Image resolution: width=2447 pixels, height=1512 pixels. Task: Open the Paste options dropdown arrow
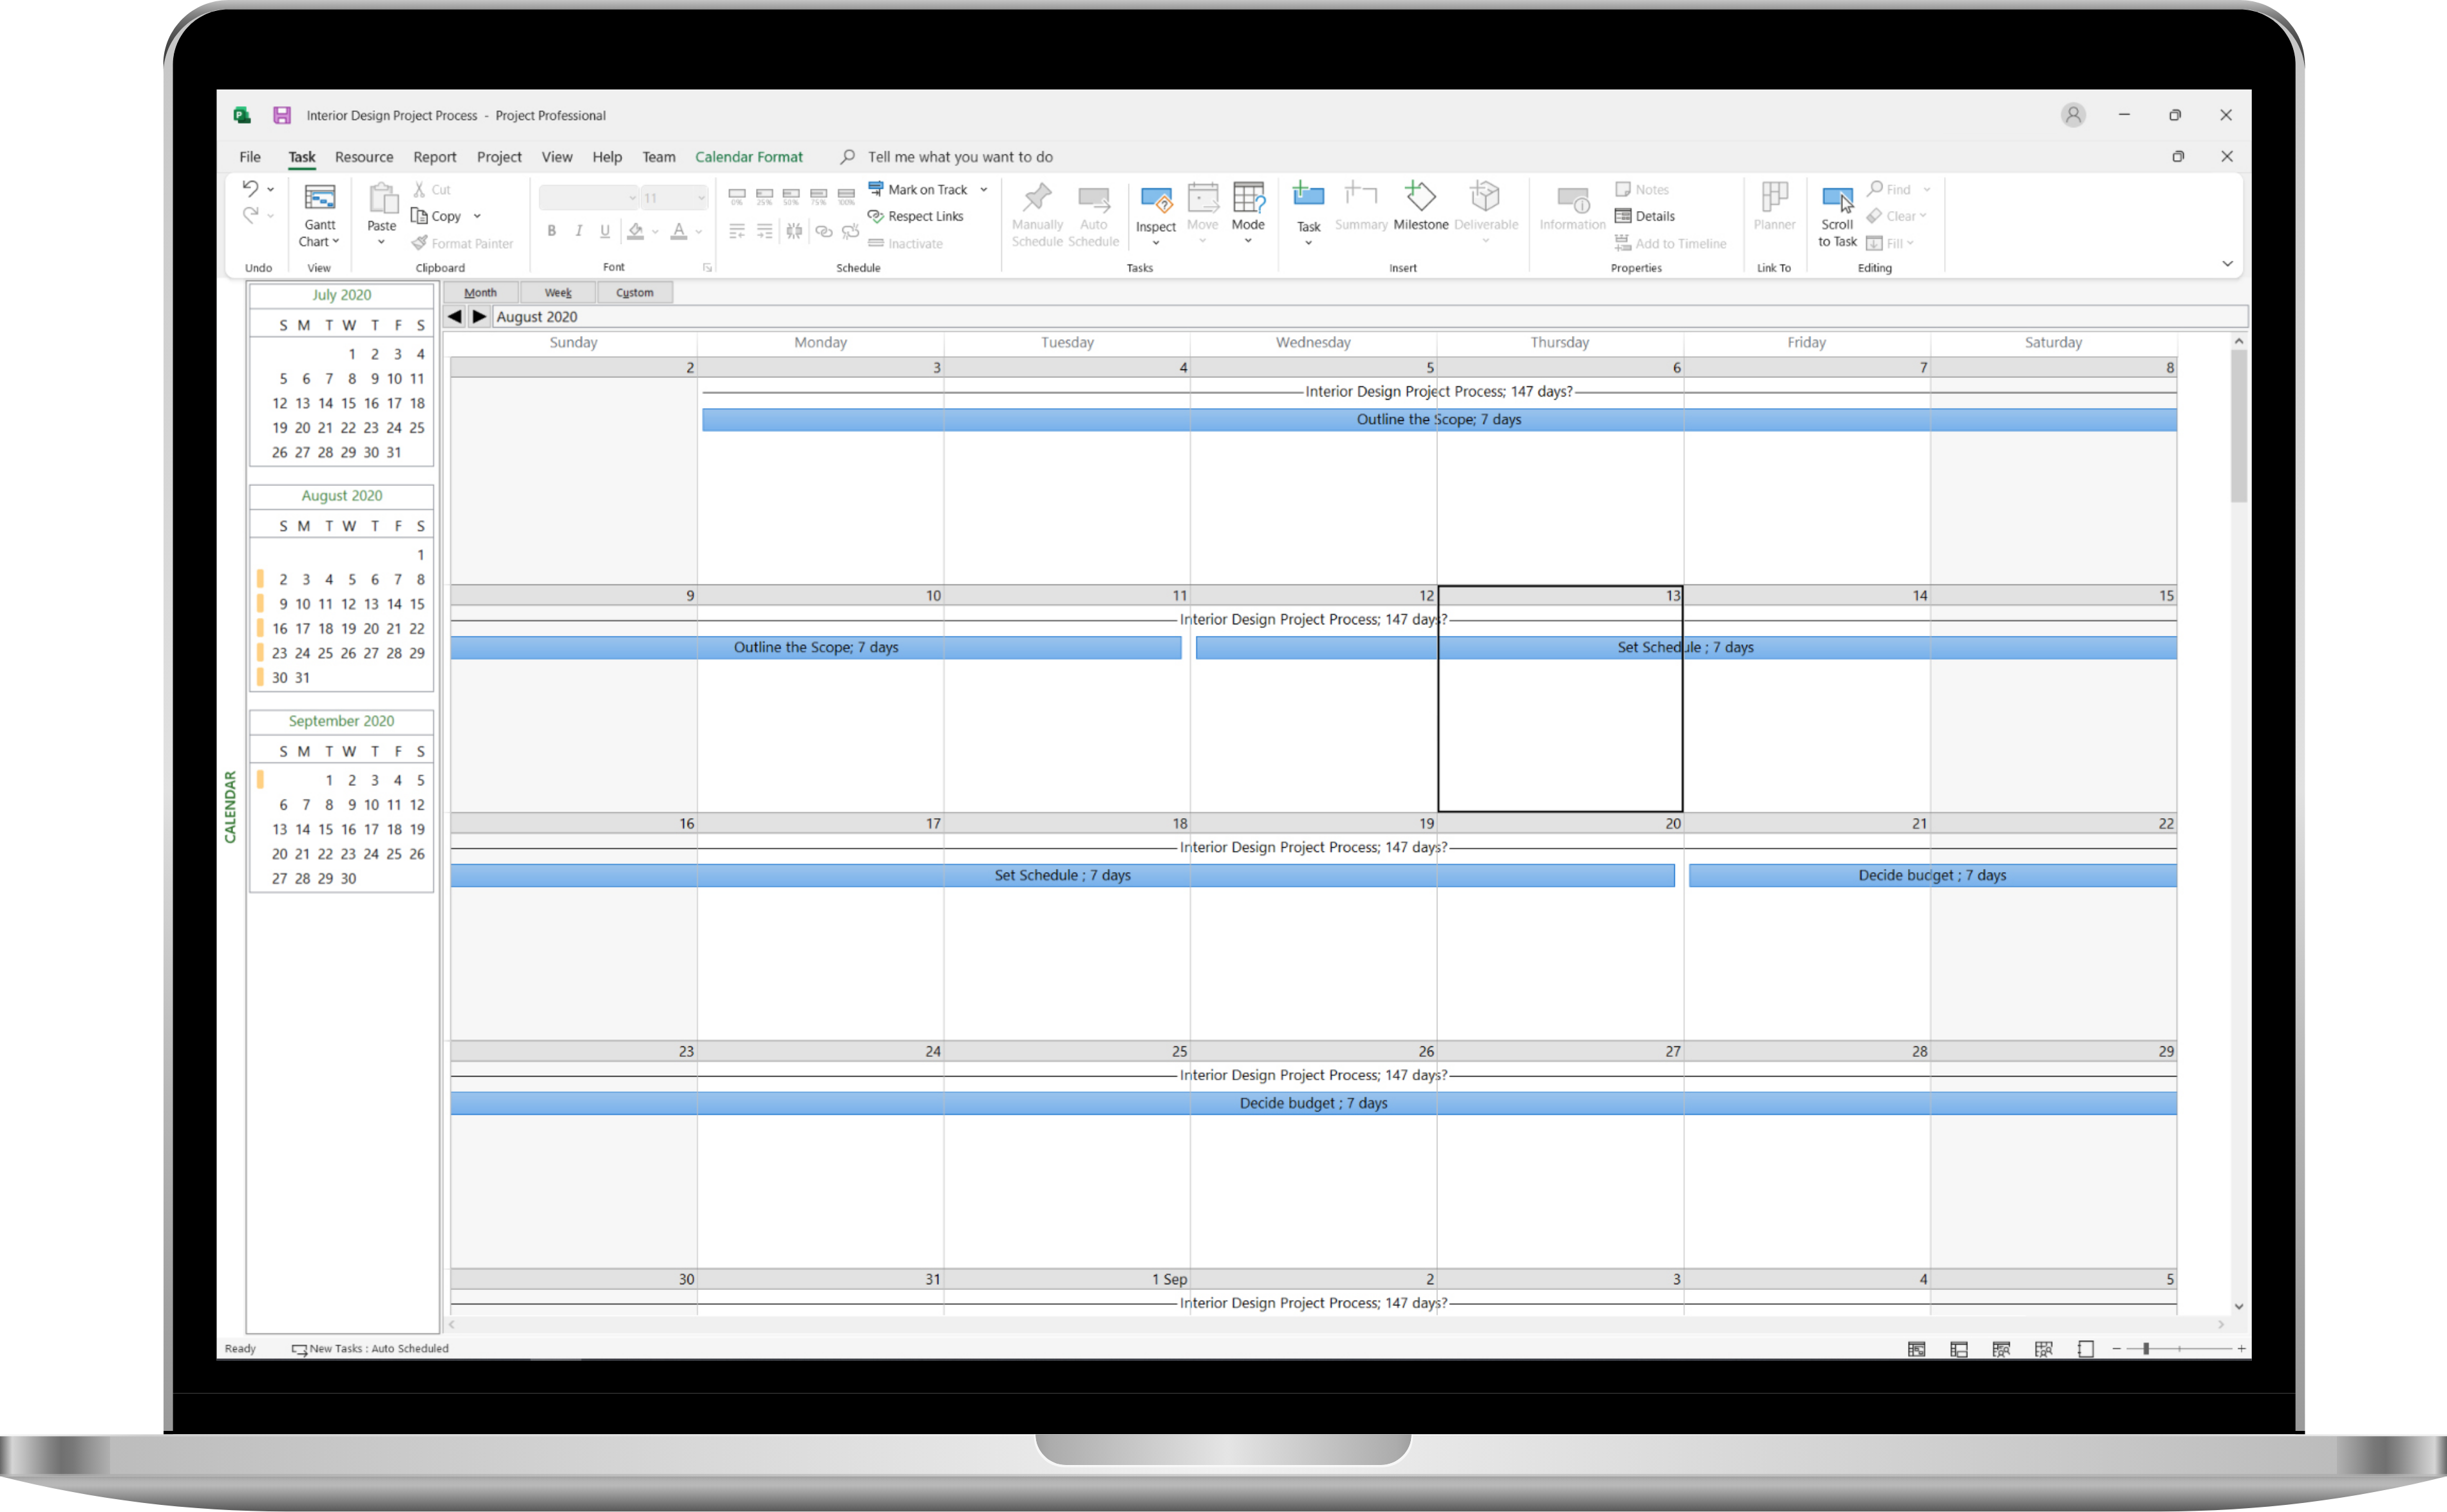381,242
